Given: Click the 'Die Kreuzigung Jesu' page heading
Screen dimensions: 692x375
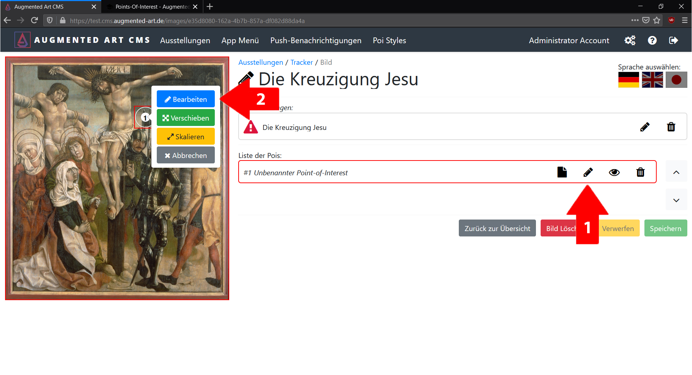Looking at the screenshot, I should pos(338,79).
